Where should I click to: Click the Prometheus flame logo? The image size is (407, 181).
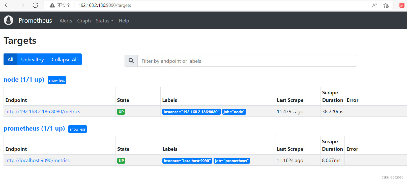pos(9,20)
